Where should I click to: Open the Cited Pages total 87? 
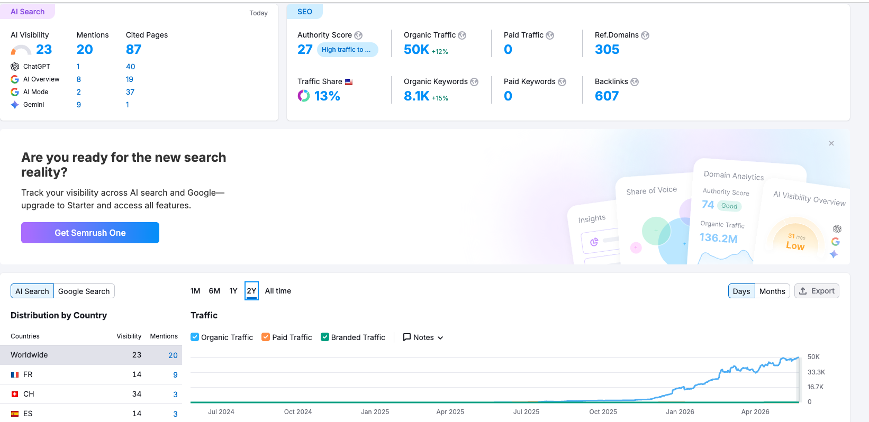(133, 50)
